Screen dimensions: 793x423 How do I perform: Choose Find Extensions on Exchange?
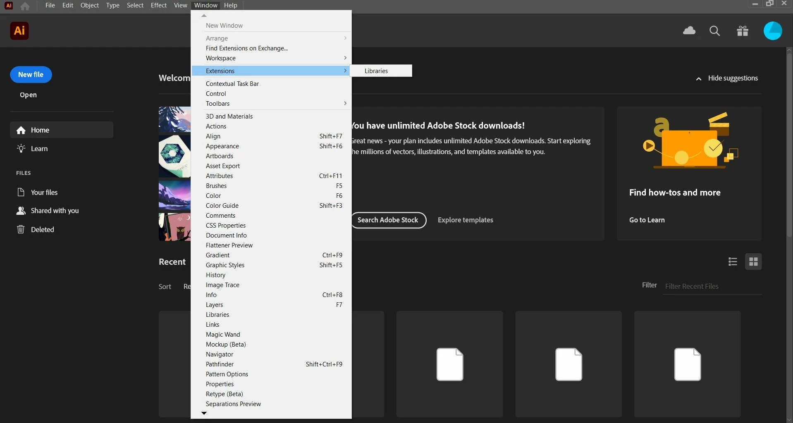271,48
